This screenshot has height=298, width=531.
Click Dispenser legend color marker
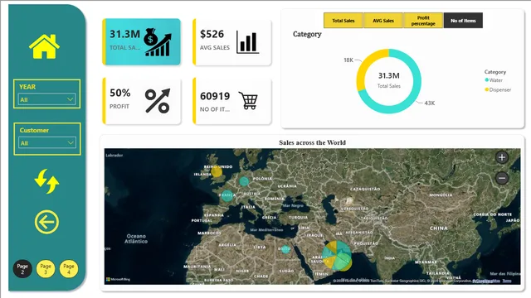487,89
